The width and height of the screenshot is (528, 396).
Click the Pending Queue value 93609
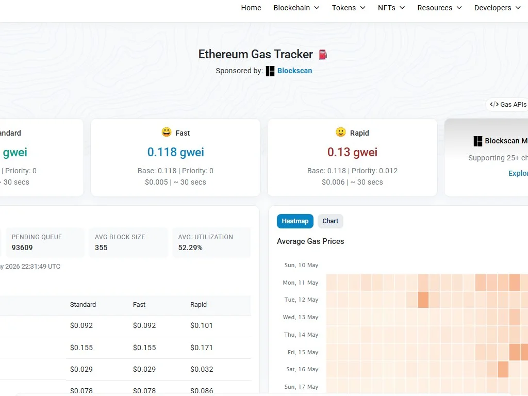tap(22, 247)
